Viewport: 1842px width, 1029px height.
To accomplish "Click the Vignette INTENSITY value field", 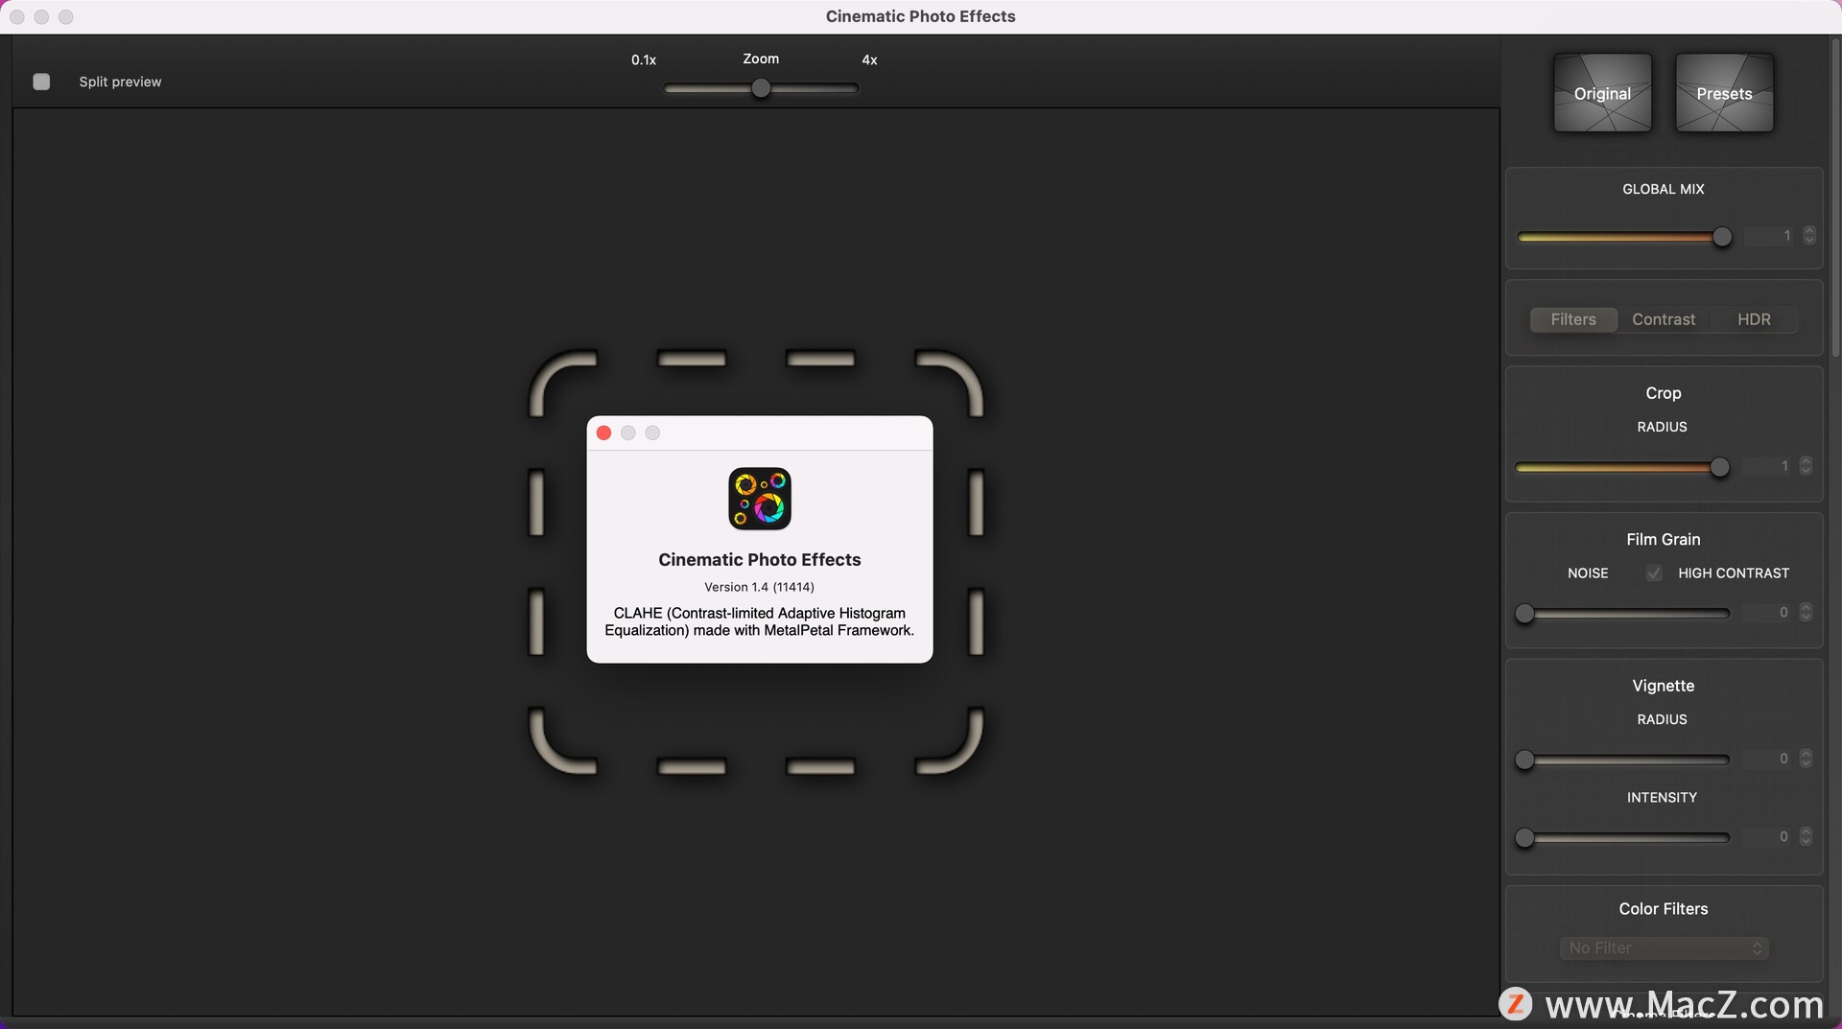I will [x=1768, y=836].
